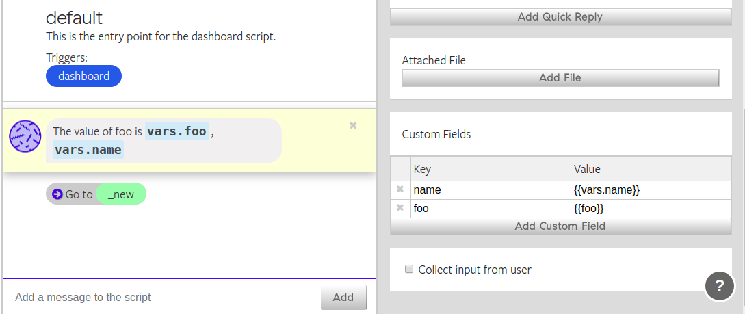This screenshot has width=745, height=314.
Task: Click the Attached File label
Action: tap(434, 60)
